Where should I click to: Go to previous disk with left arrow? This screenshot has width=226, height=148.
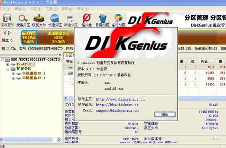click(5, 33)
